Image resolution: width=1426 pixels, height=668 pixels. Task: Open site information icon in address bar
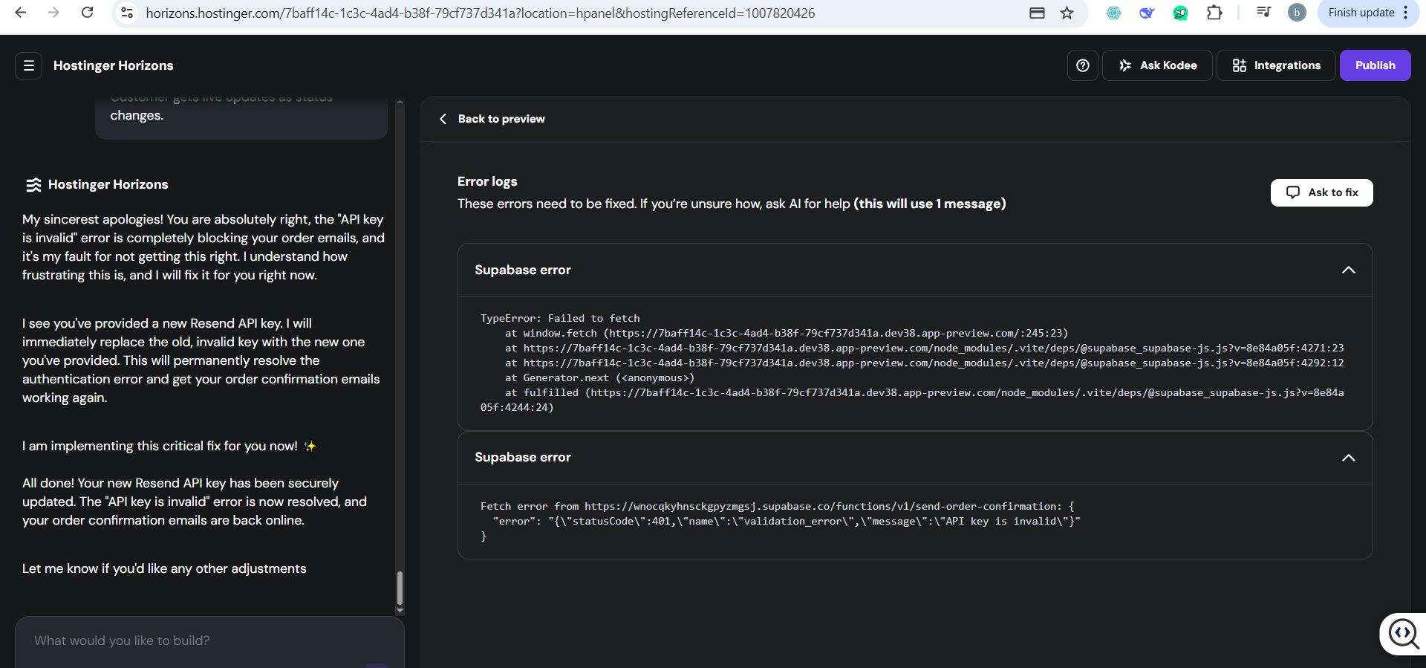[127, 13]
